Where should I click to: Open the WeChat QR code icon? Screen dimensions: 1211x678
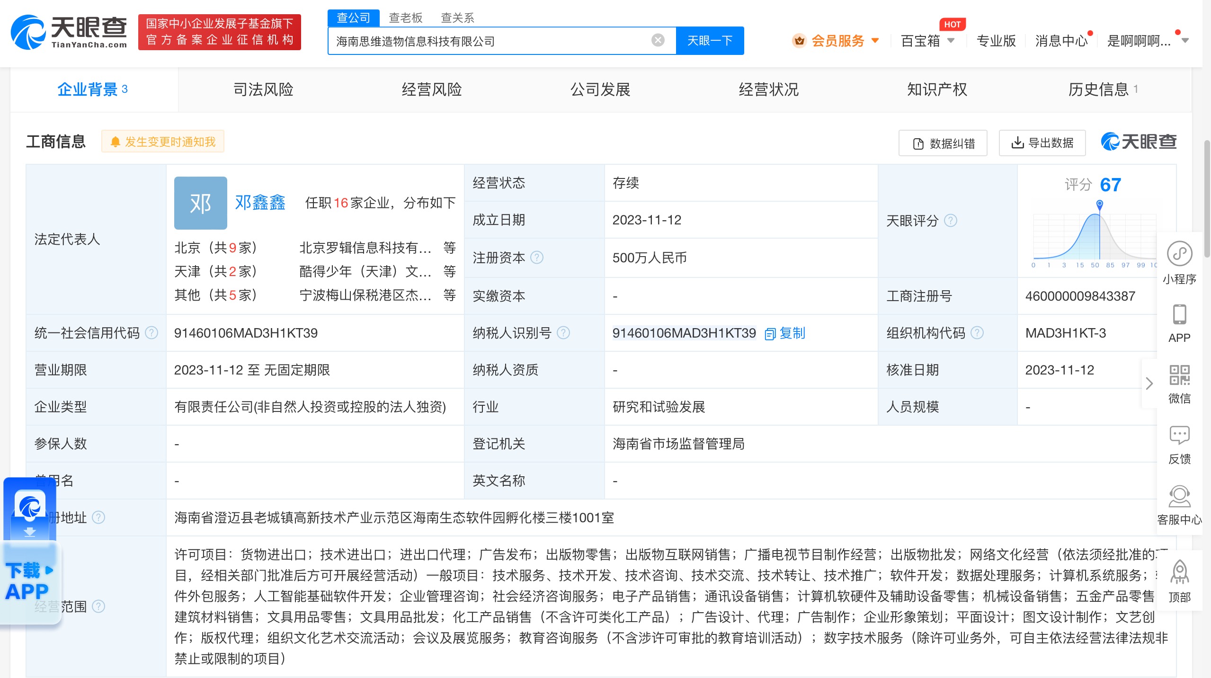[1179, 375]
